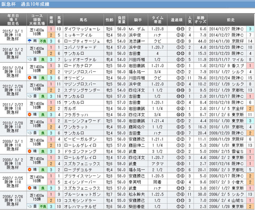Select horse name コパノリチャード
This screenshot has width=255, height=210.
point(80,47)
